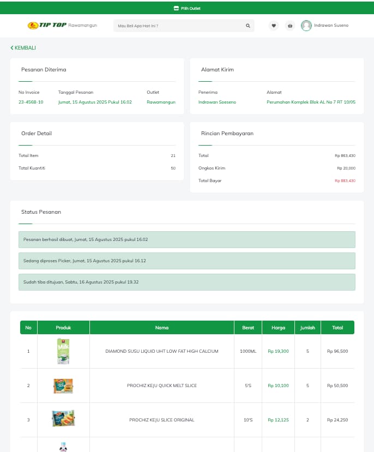Open the shopping basket icon
Image resolution: width=374 pixels, height=452 pixels.
tap(290, 26)
